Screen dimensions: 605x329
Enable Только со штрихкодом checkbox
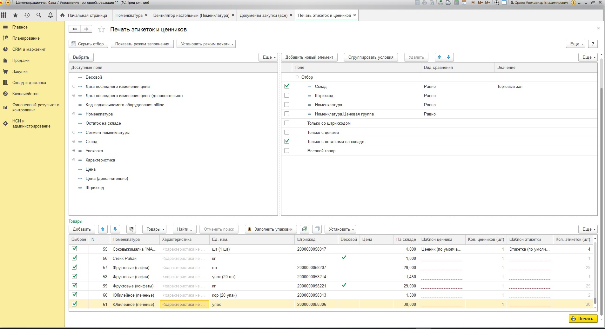pyautogui.click(x=287, y=123)
